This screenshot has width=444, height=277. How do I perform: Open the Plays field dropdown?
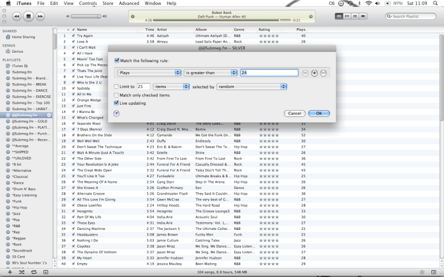150,73
